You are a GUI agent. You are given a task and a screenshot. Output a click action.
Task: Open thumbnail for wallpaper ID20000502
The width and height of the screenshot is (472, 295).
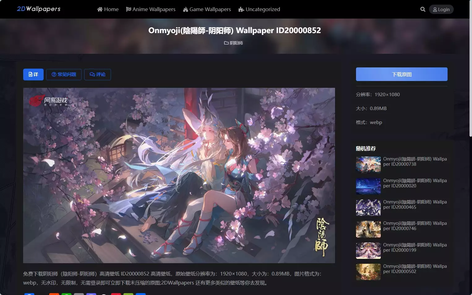(x=368, y=272)
